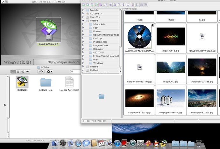Open the Finder gear action dropdown
The height and width of the screenshot is (149, 220).
click(49, 72)
